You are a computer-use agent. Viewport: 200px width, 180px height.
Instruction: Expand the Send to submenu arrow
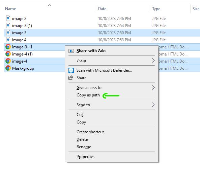153,105
